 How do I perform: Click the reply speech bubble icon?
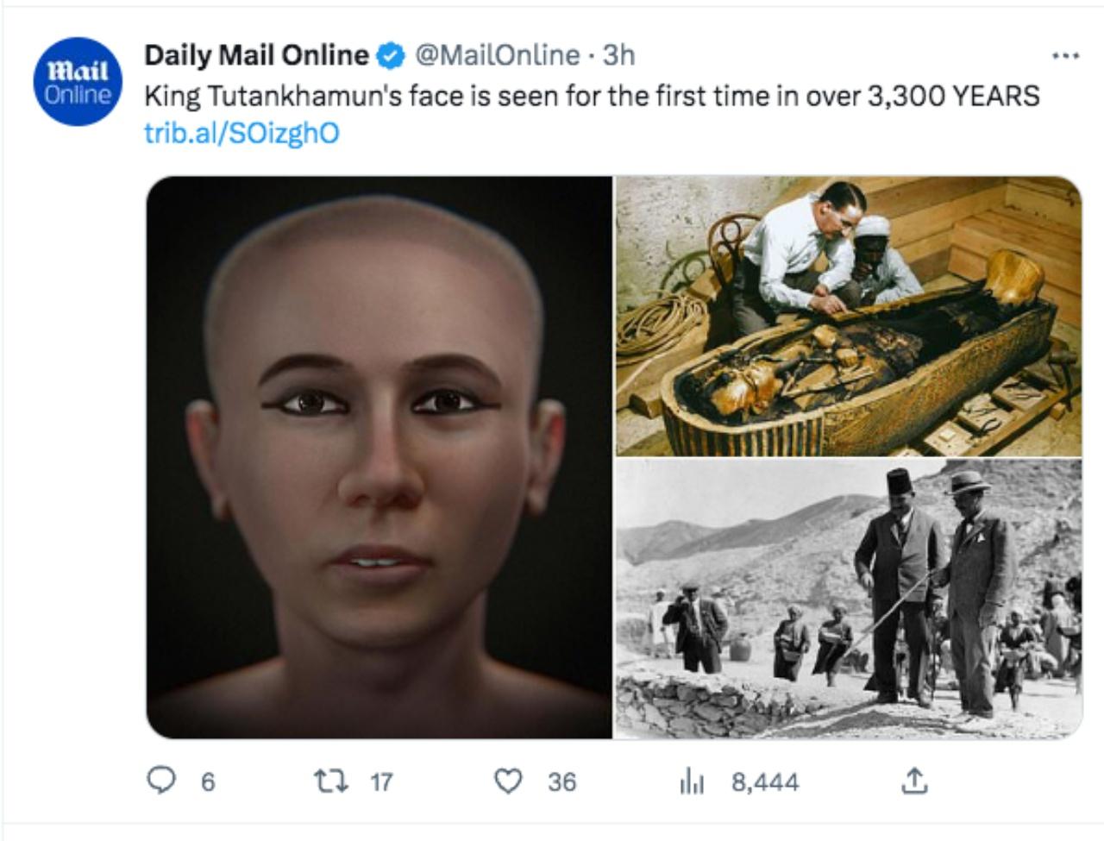(161, 781)
